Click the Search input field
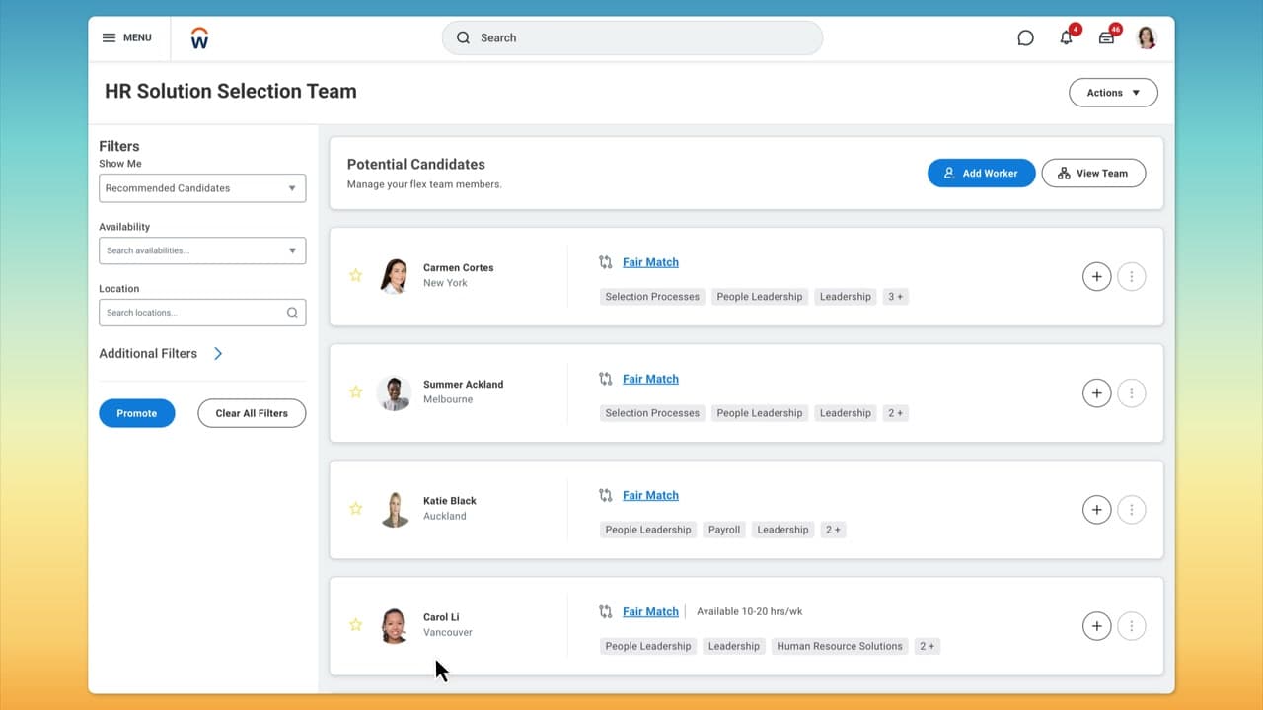This screenshot has width=1263, height=710. click(x=631, y=37)
